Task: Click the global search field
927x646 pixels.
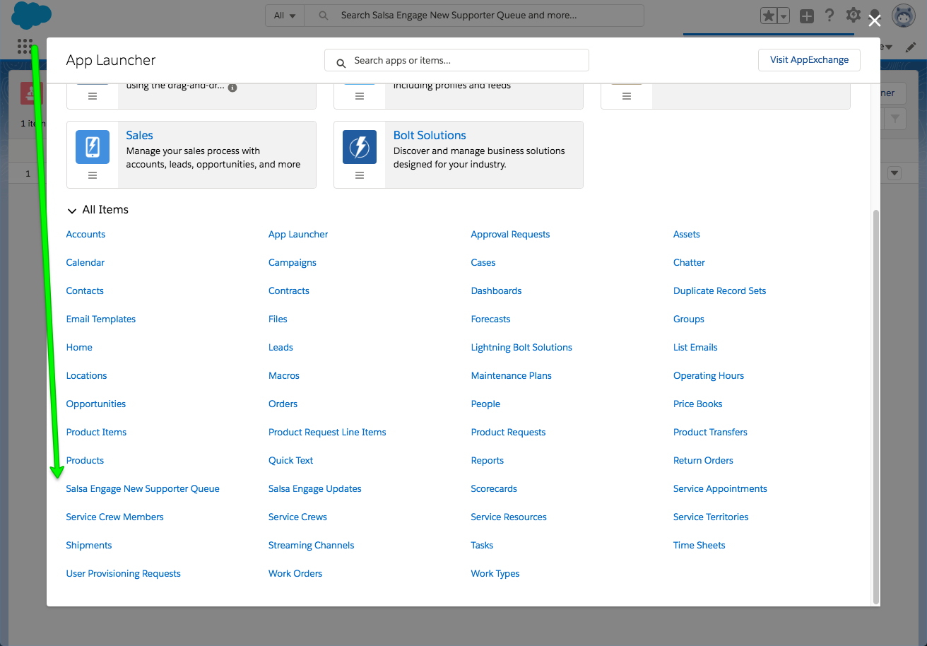Action: (x=474, y=16)
